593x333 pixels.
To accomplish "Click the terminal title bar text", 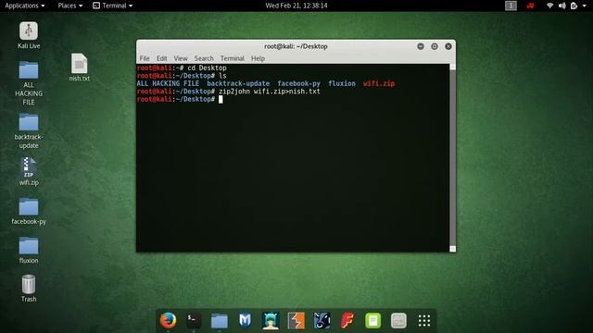I will (296, 46).
